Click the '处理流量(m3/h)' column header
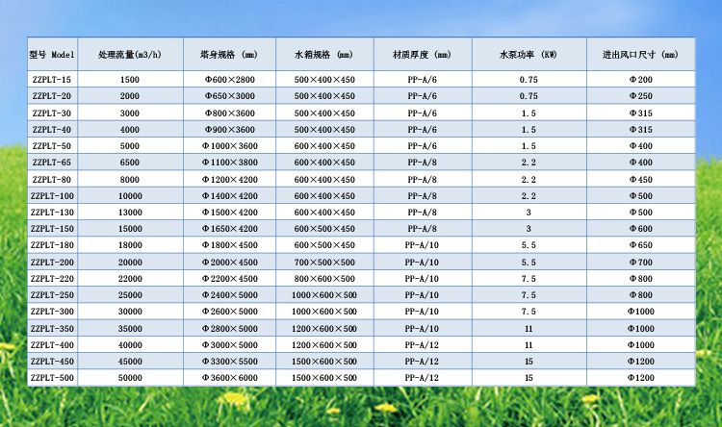 (130, 54)
